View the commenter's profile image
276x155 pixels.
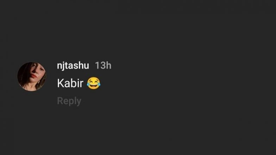(32, 76)
